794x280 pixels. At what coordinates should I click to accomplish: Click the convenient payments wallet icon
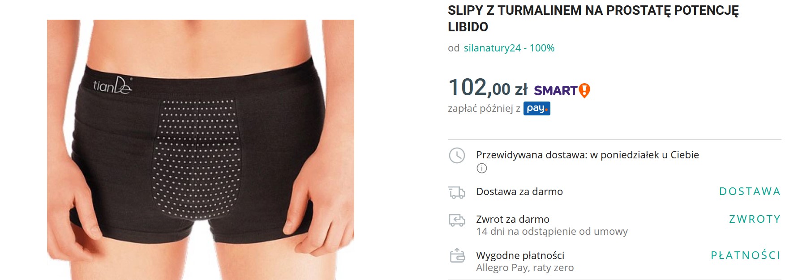tap(457, 255)
